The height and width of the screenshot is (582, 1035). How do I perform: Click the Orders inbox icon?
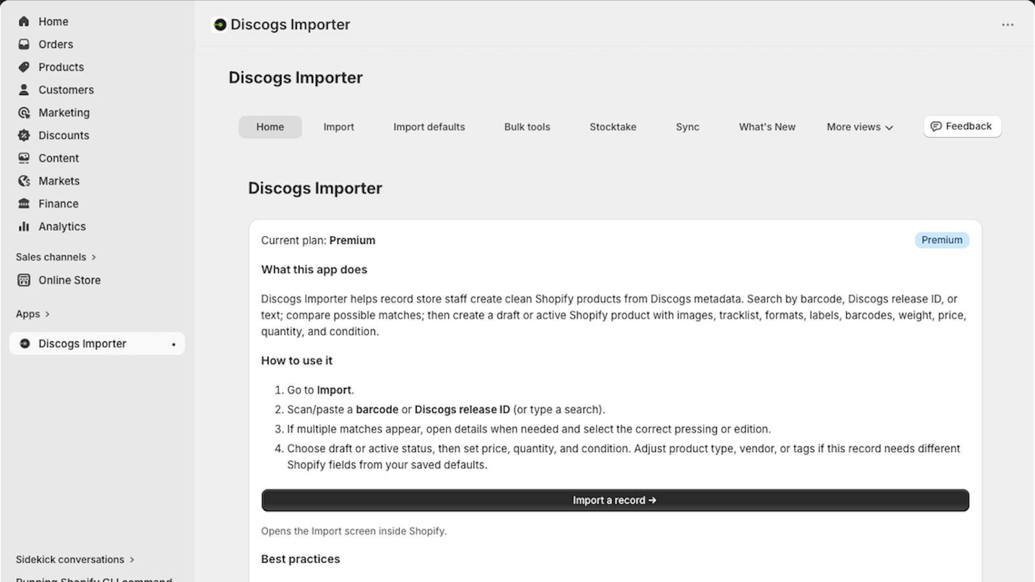pyautogui.click(x=24, y=44)
